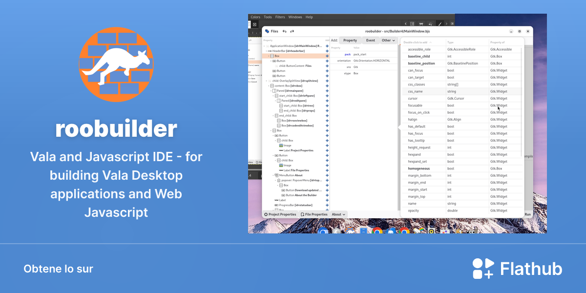Click plus on Label Project Properties row
Viewport: 586px width, 293px height.
tap(327, 150)
